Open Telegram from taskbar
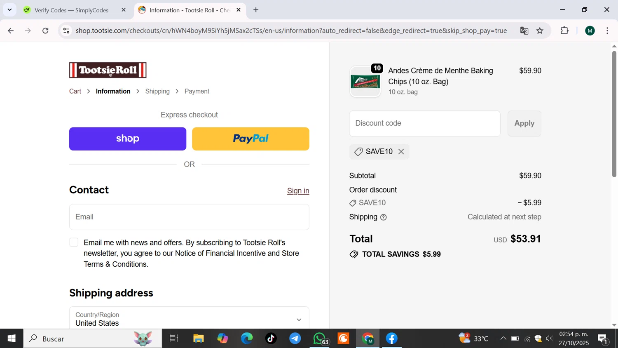The image size is (618, 348). click(x=295, y=339)
